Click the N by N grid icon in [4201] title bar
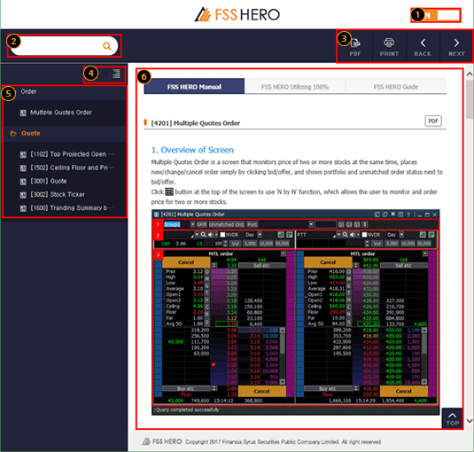 400,214
